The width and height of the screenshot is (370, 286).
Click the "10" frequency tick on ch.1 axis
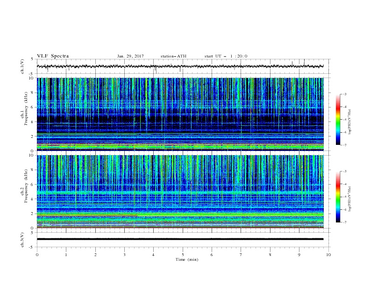(x=32, y=78)
